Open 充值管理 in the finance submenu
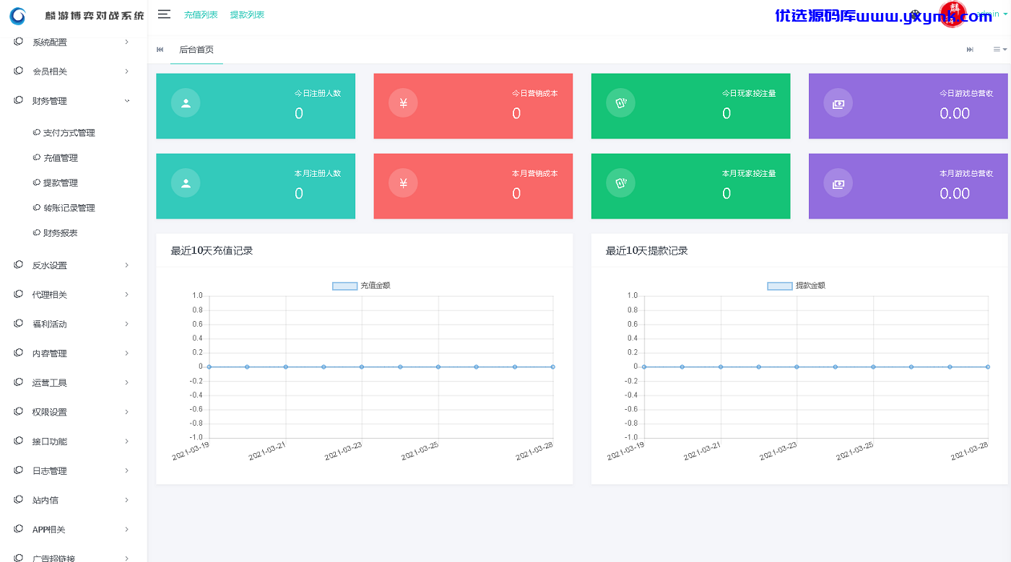Image resolution: width=1011 pixels, height=562 pixels. 60,158
